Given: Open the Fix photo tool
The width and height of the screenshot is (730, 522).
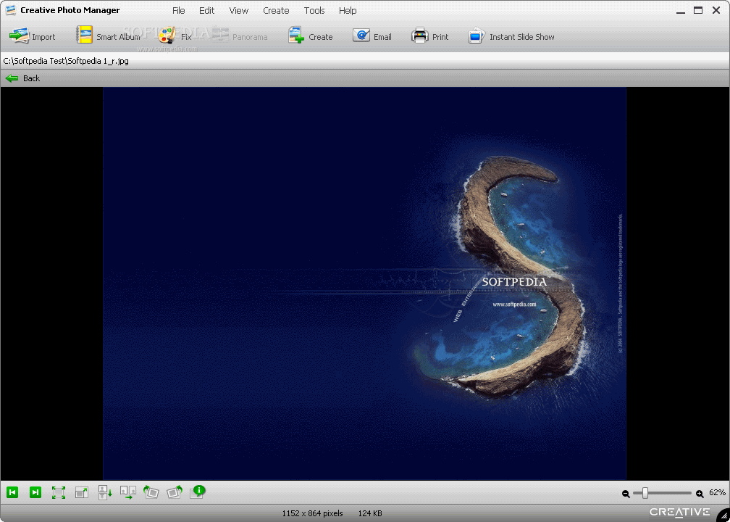Looking at the screenshot, I should 175,37.
